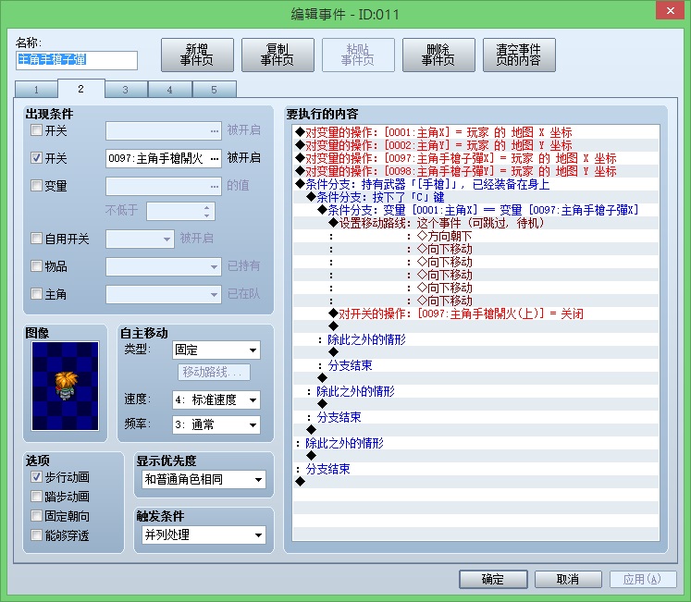
Task: Enable the 踏步动画 option
Action: pyautogui.click(x=36, y=497)
